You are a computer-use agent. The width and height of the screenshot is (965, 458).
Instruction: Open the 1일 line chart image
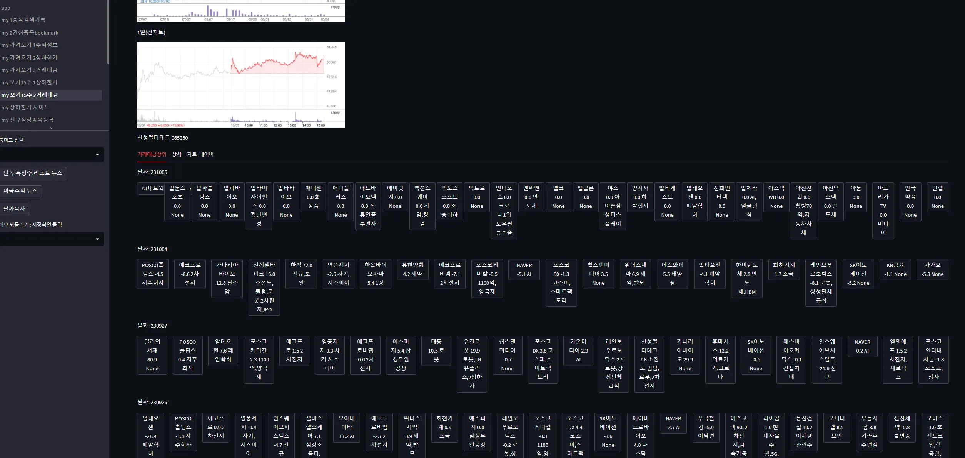click(x=241, y=85)
